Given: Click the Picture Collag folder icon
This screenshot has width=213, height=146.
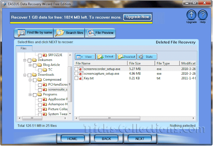Looking at the screenshot, I should point(45,109).
